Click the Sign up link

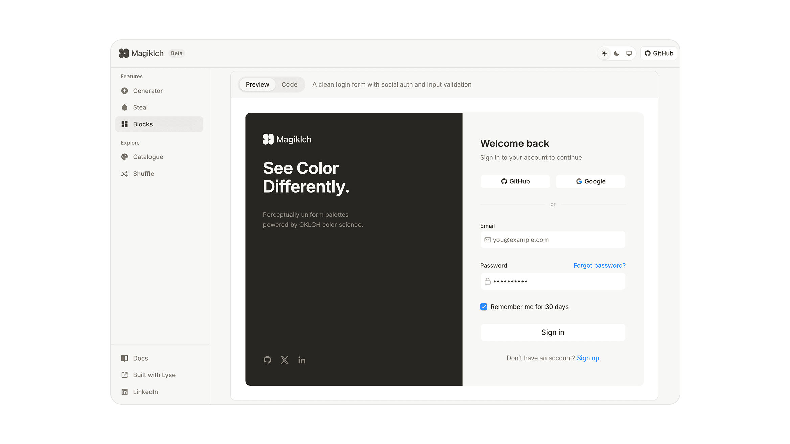coord(588,358)
